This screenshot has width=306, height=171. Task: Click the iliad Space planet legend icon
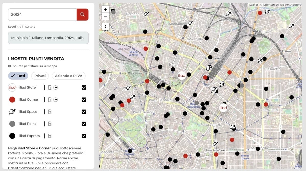tap(12, 112)
